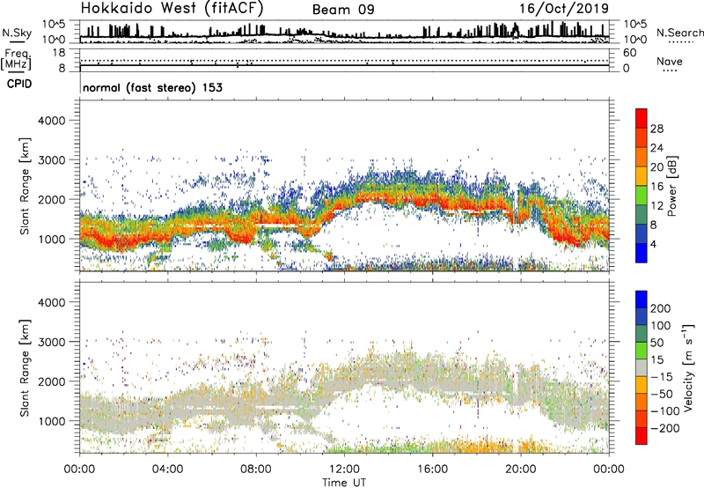Click the 'Time UT' axis title
The image size is (704, 488).
[344, 482]
